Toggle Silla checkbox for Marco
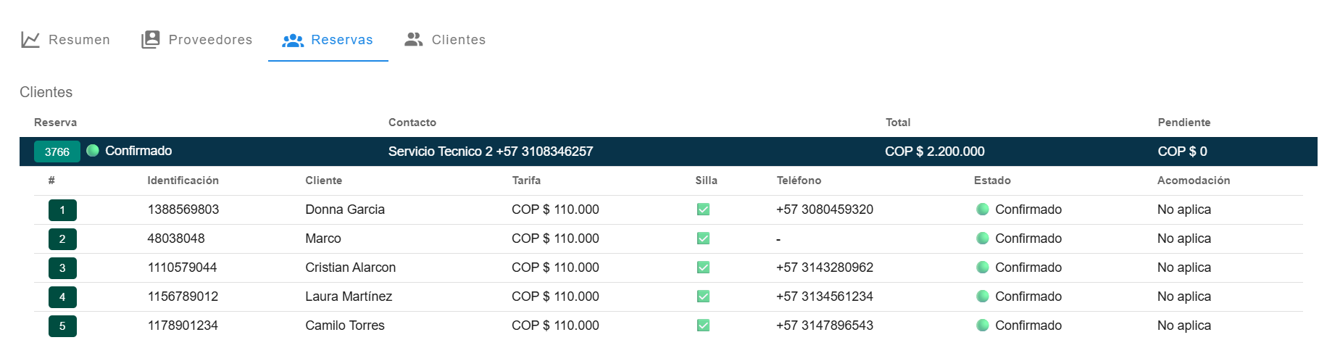 (703, 239)
